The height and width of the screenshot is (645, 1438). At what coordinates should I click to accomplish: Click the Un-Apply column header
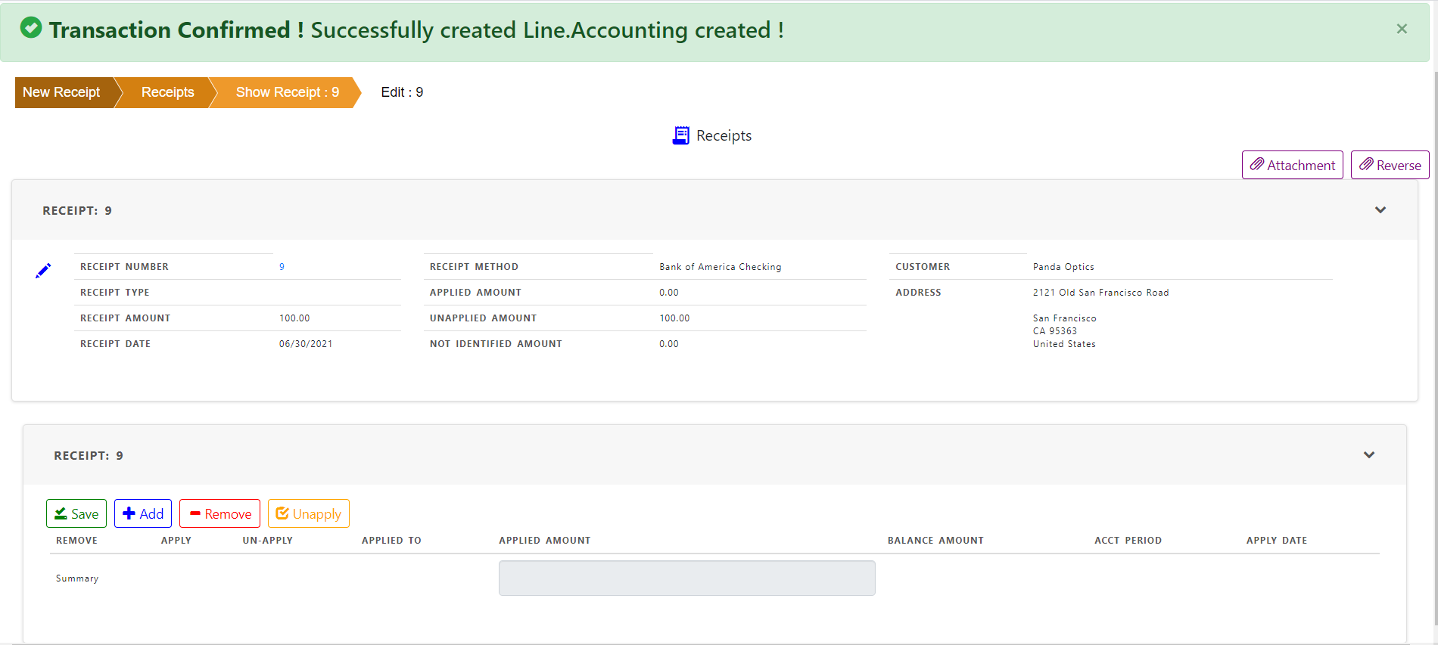267,541
